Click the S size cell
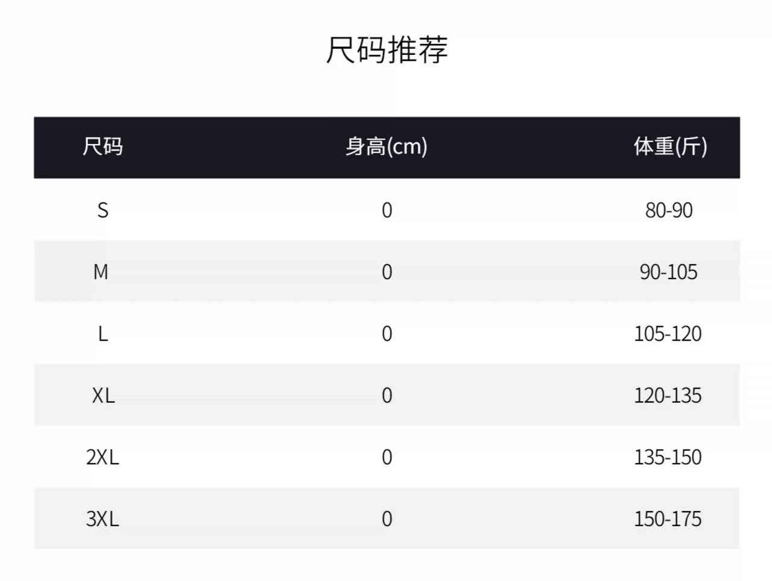This screenshot has width=772, height=581. tap(103, 210)
